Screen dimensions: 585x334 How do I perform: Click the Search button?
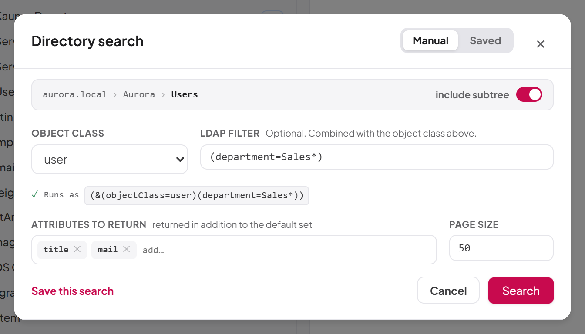click(x=521, y=291)
